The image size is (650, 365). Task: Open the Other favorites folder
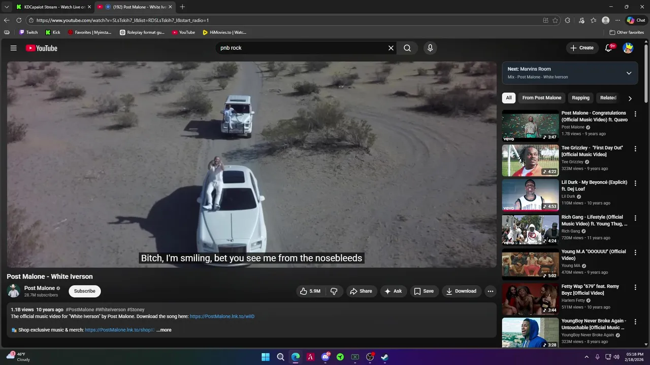(x=627, y=32)
